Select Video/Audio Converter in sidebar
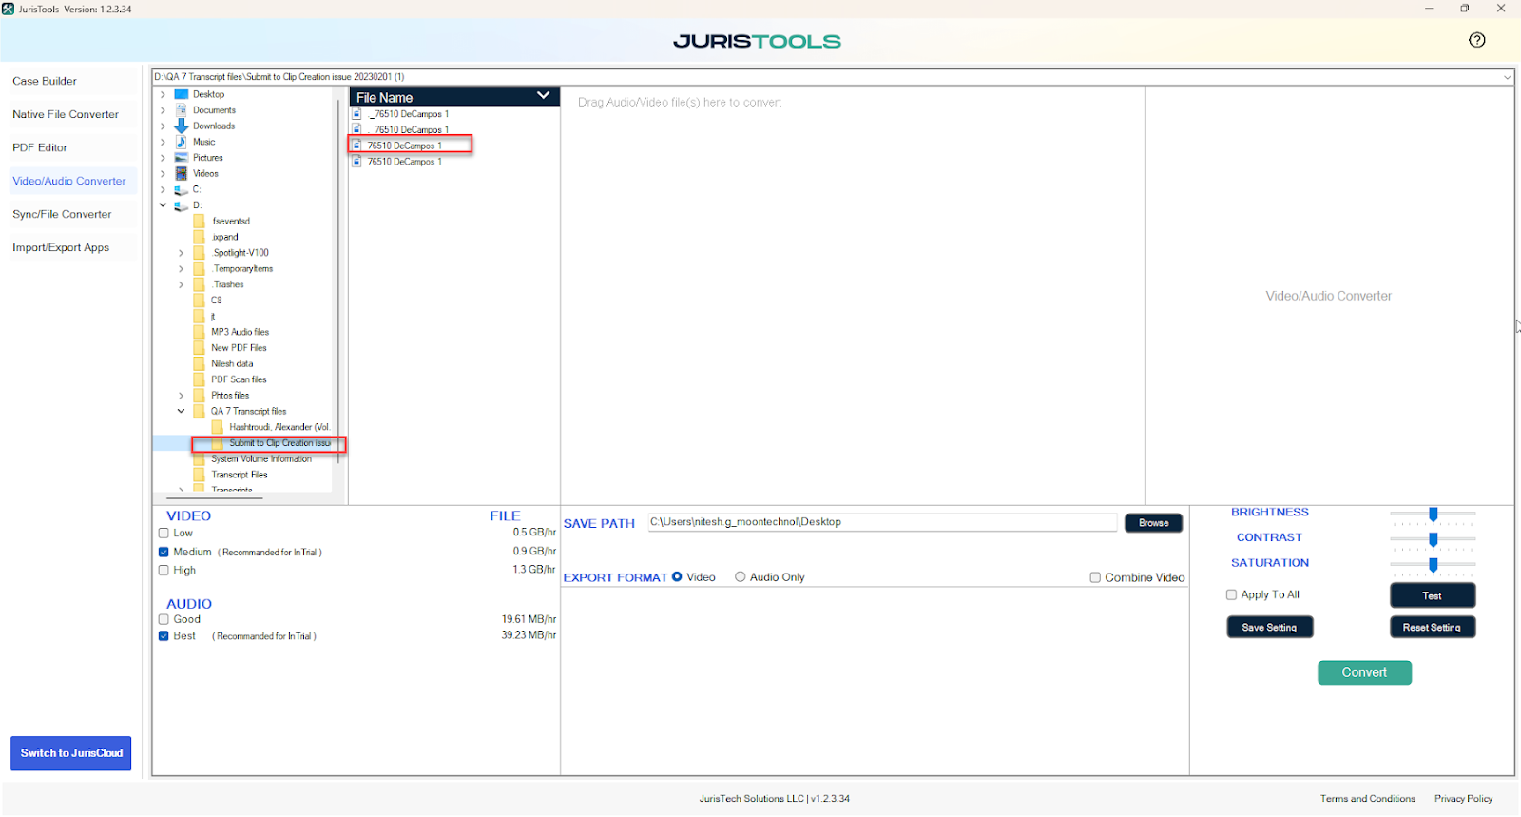 pos(69,181)
